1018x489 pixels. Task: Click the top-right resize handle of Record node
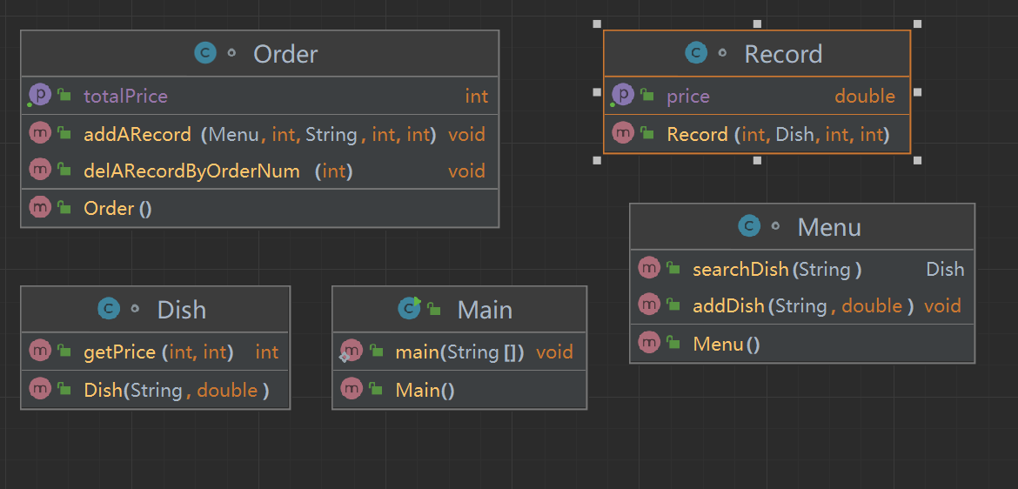pyautogui.click(x=917, y=24)
